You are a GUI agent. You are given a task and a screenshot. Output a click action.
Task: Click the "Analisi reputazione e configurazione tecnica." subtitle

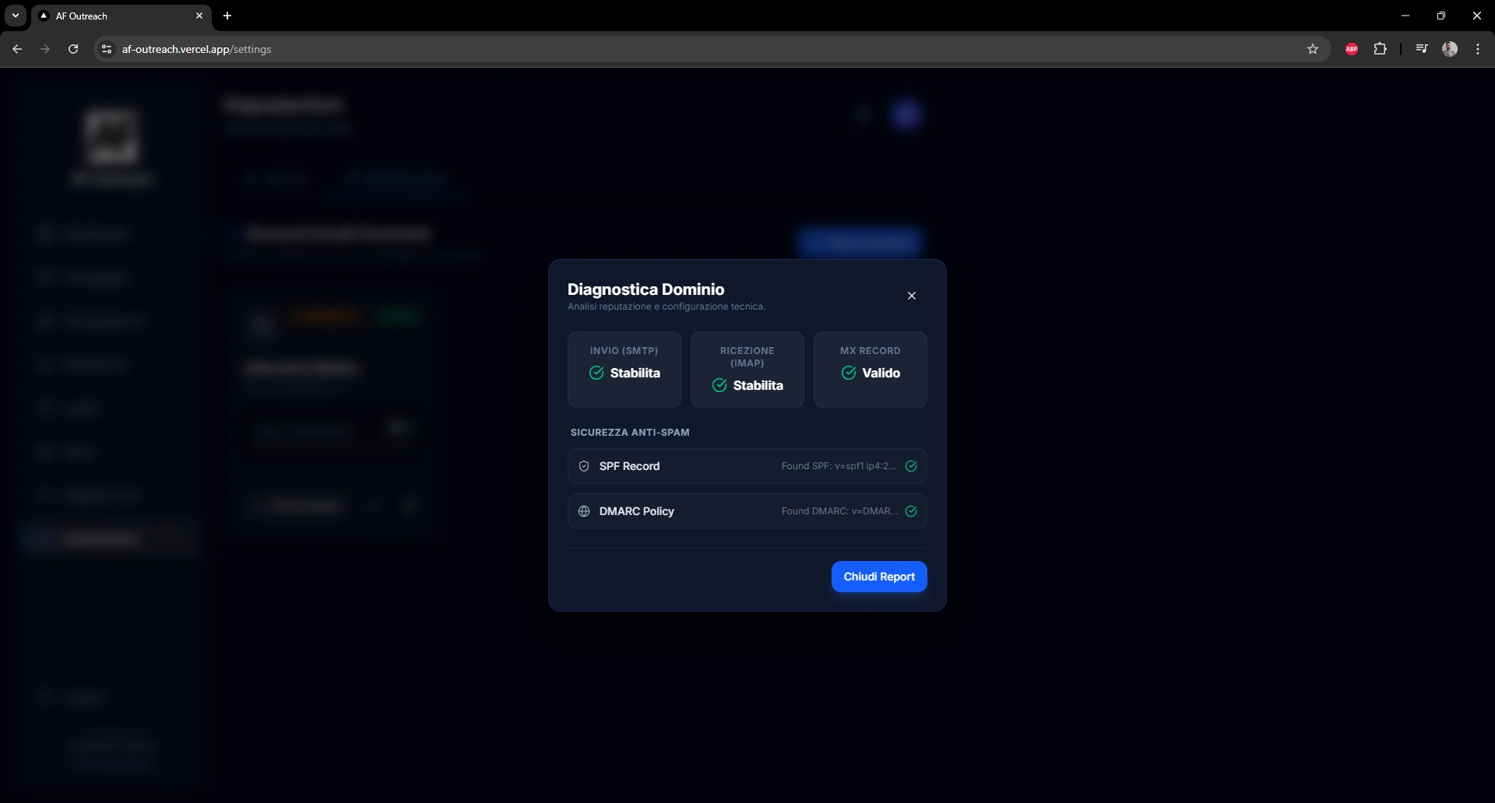point(667,307)
